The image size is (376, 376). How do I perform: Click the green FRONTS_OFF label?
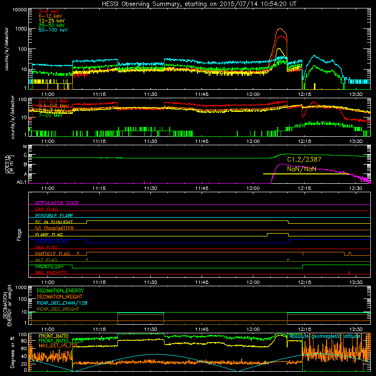pyautogui.click(x=49, y=266)
